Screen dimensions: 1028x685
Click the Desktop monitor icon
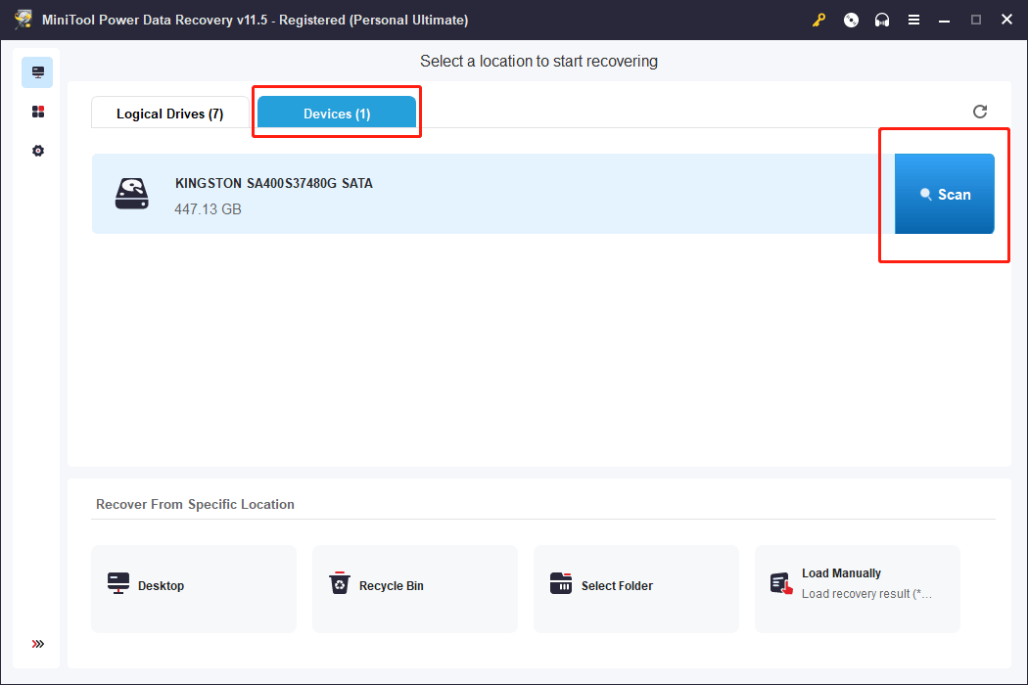(118, 583)
